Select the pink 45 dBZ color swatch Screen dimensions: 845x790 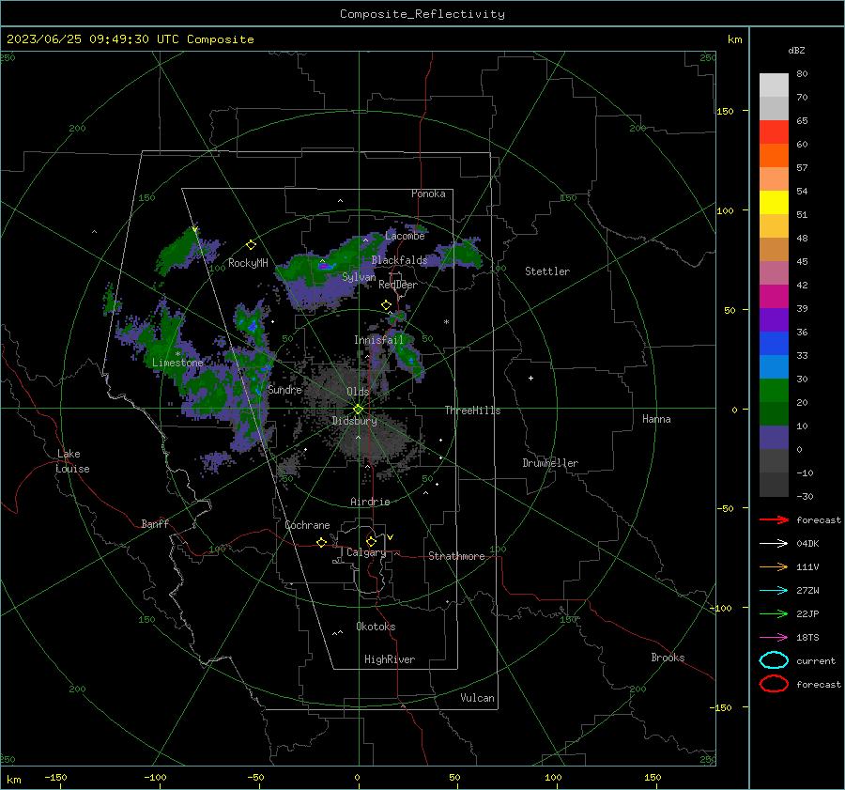point(774,272)
